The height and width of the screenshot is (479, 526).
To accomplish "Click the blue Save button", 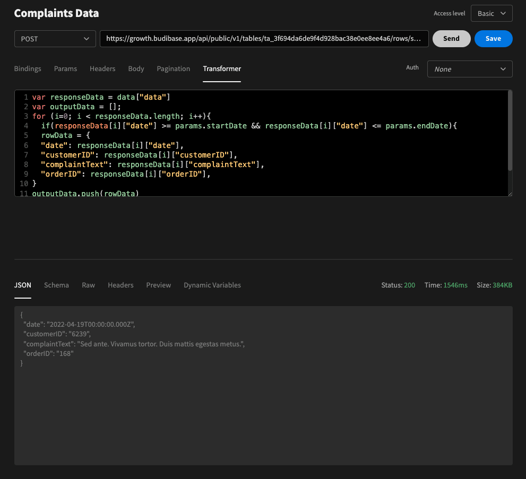I will coord(493,39).
